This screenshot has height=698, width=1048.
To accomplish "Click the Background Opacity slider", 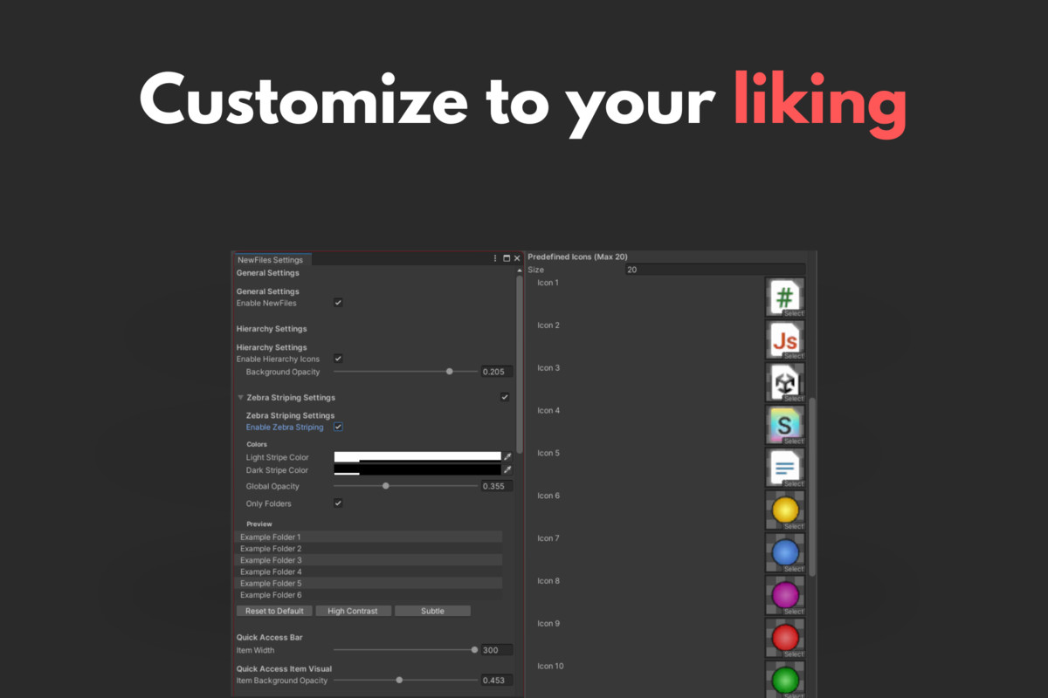I will pyautogui.click(x=406, y=372).
